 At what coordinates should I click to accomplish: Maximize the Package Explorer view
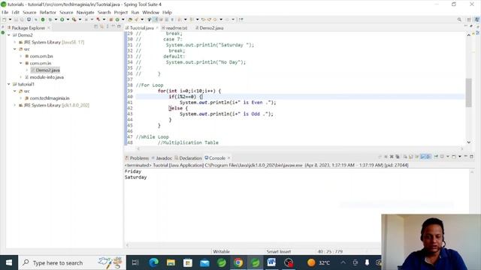[119, 27]
